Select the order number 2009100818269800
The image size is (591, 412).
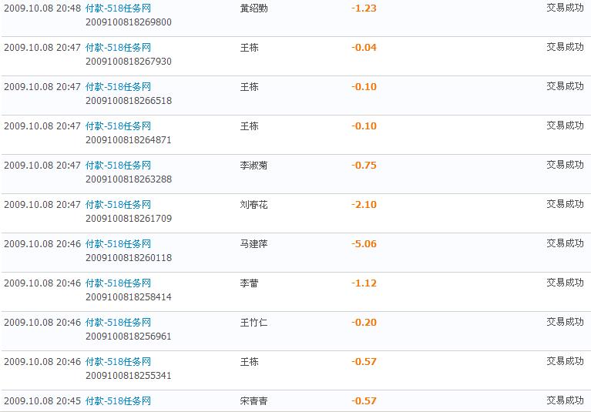tap(128, 22)
